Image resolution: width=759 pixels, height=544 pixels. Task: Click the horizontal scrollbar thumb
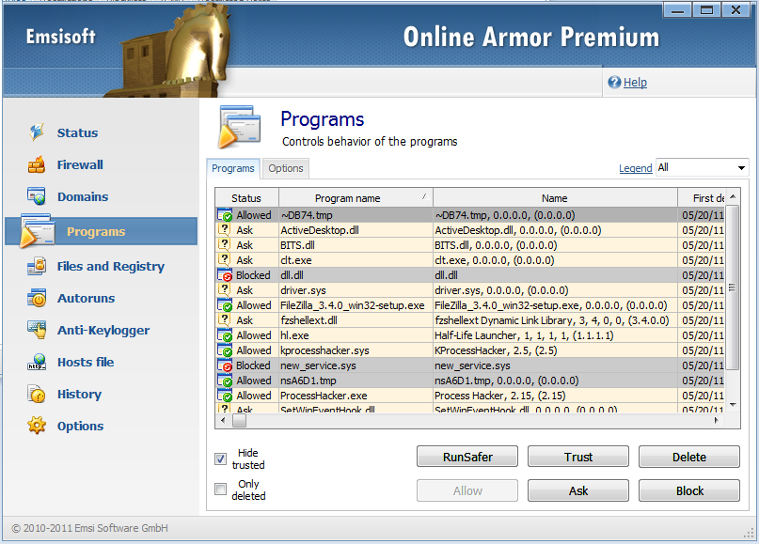[x=239, y=421]
